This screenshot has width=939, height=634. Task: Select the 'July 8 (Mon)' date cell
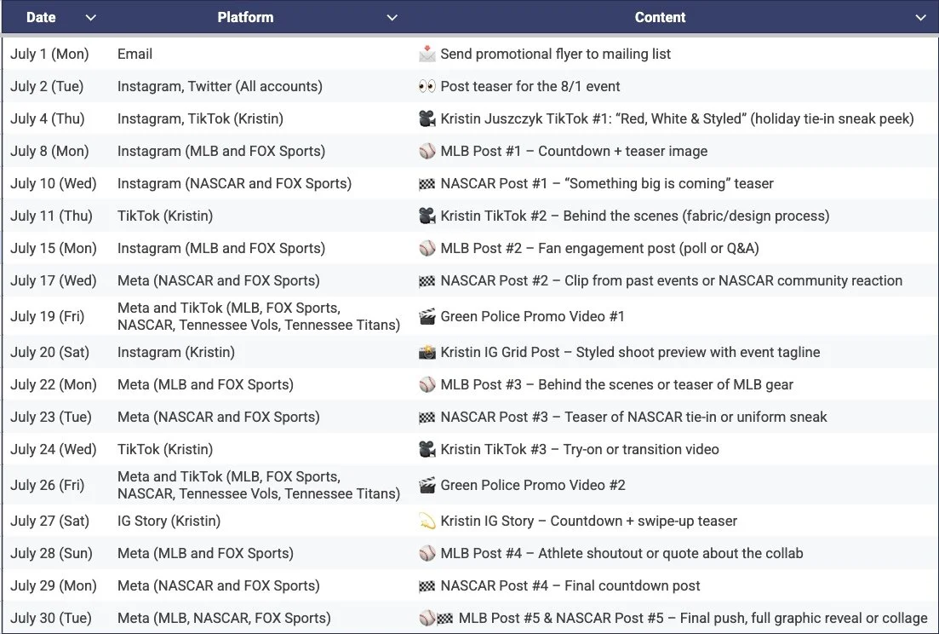[x=49, y=151]
